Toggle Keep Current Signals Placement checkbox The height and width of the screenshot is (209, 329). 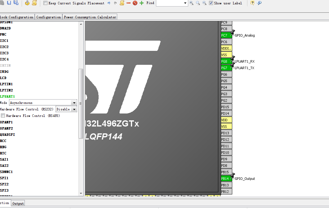(x=45, y=3)
